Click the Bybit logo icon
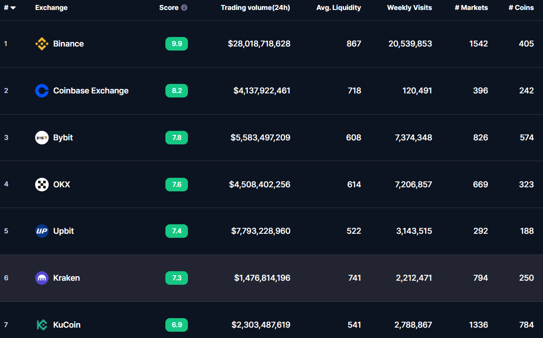 42,138
